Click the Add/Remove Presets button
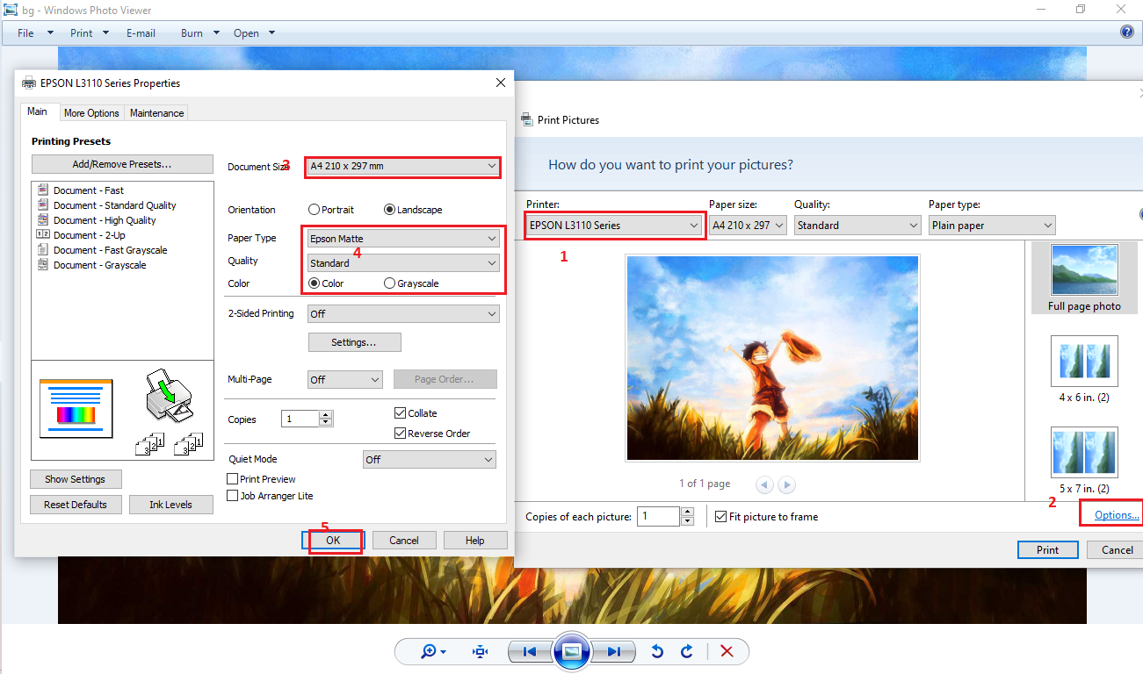 [122, 164]
